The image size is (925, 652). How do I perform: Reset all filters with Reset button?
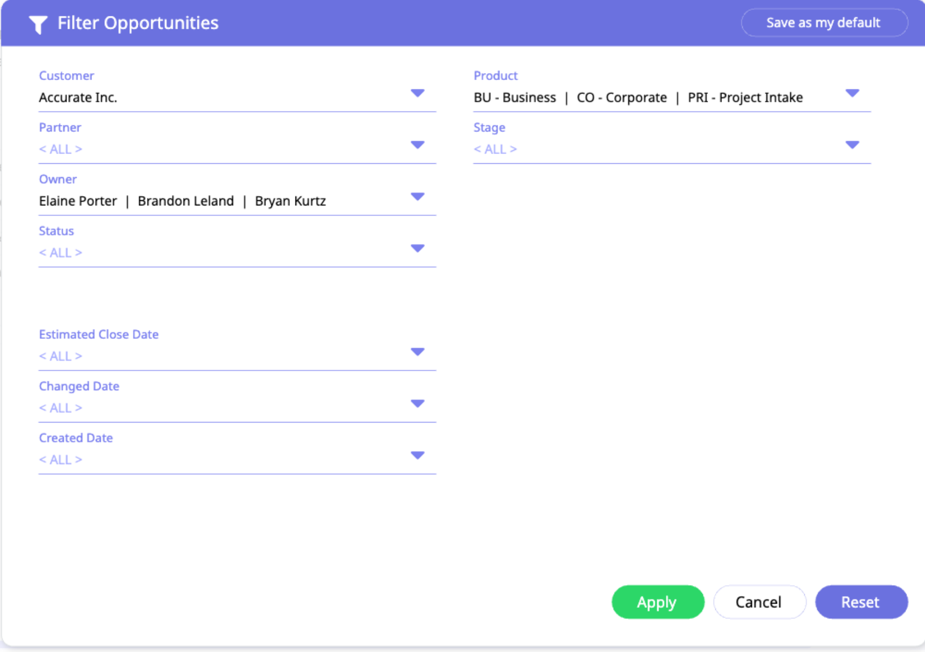(x=861, y=602)
